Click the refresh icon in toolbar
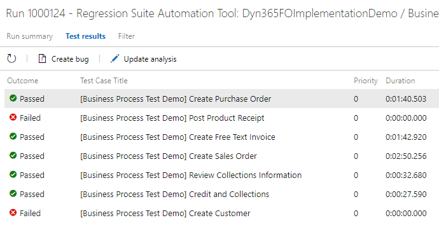 pyautogui.click(x=11, y=58)
